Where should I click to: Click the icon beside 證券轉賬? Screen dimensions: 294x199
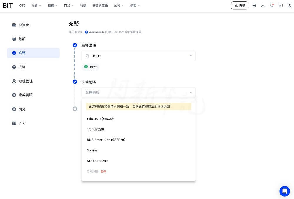14,95
